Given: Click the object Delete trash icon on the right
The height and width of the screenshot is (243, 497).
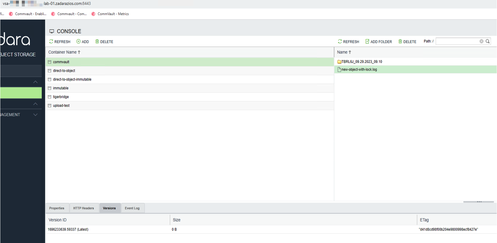Looking at the screenshot, I should [400, 42].
